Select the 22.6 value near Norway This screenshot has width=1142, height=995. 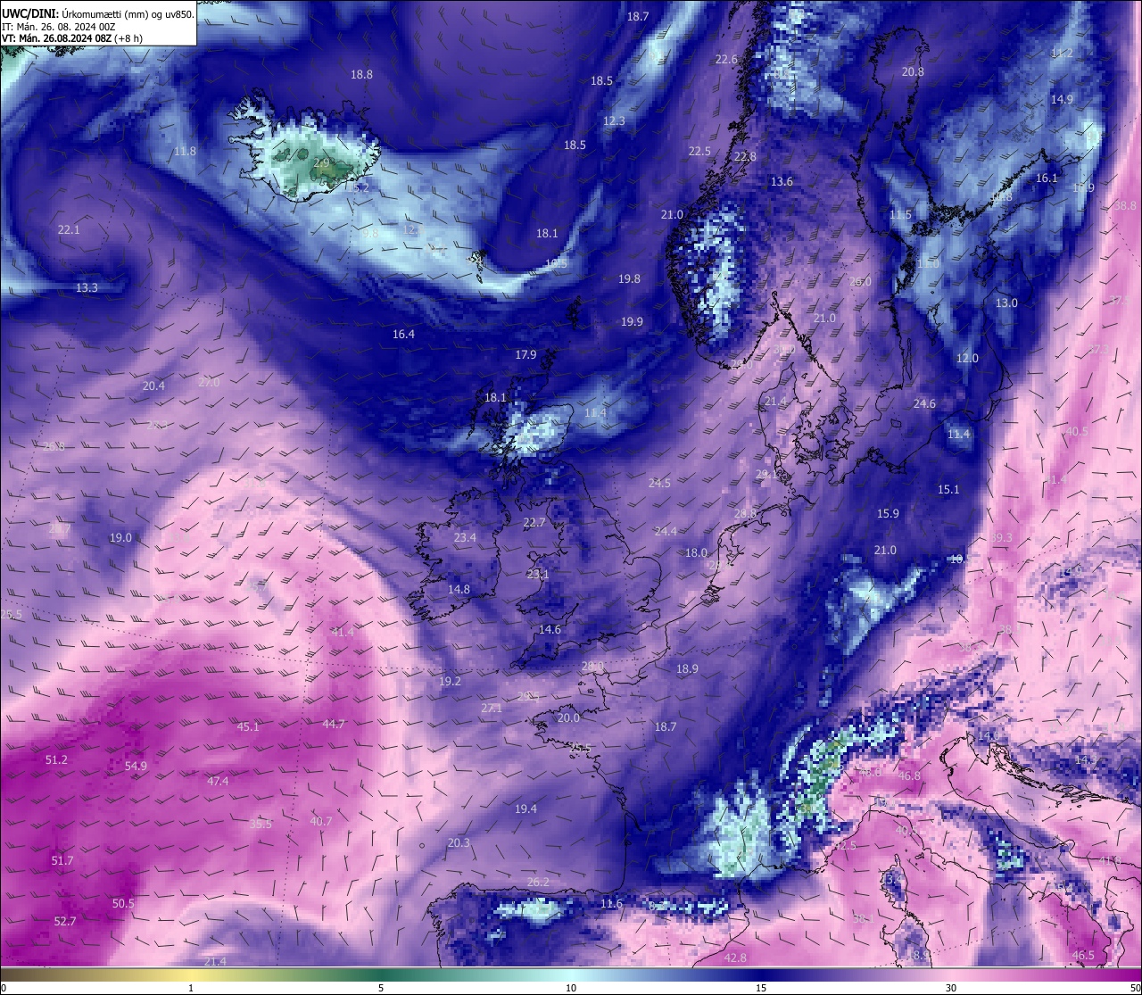click(x=726, y=60)
